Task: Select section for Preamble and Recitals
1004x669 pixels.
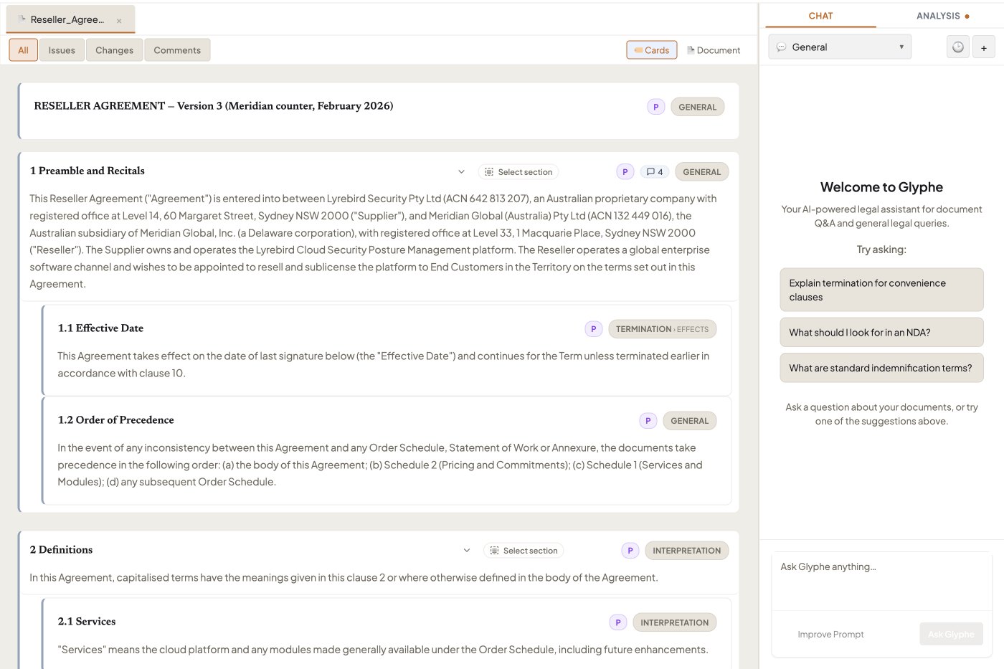Action: click(x=518, y=172)
